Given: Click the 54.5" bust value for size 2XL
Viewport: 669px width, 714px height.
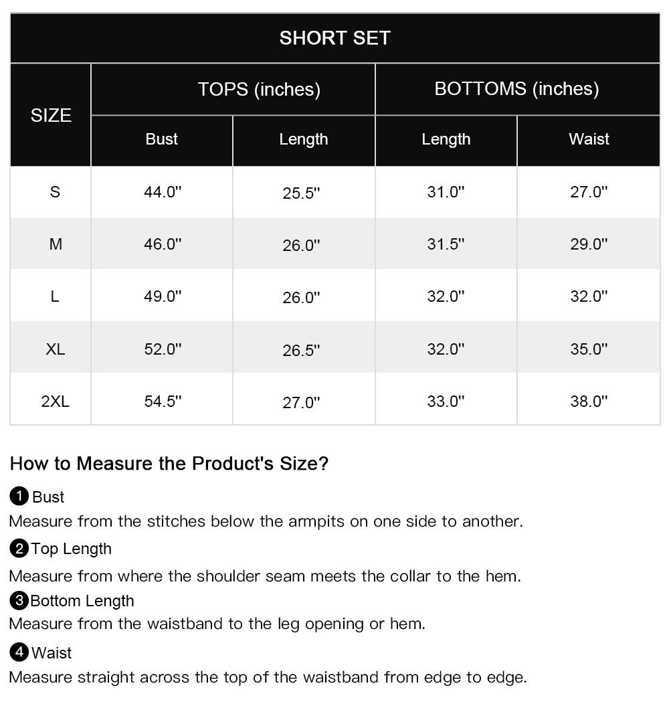Looking at the screenshot, I should coord(163,401).
